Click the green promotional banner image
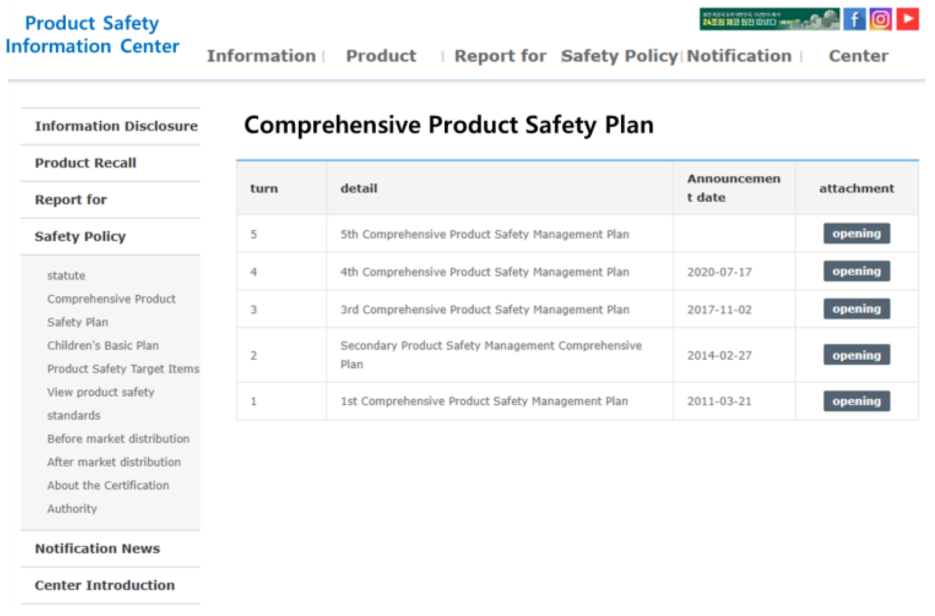Image resolution: width=935 pixels, height=616 pixels. pos(769,19)
